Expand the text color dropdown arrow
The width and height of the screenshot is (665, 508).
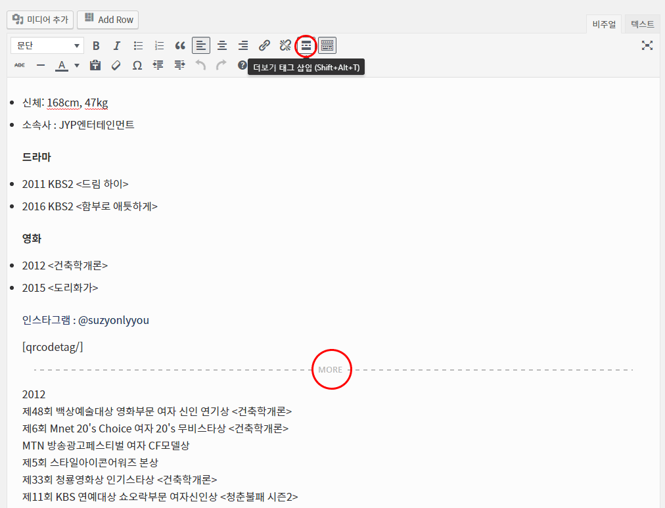click(x=77, y=65)
